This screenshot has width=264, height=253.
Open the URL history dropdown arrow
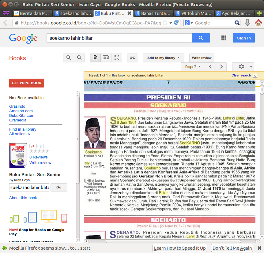[x=171, y=23]
